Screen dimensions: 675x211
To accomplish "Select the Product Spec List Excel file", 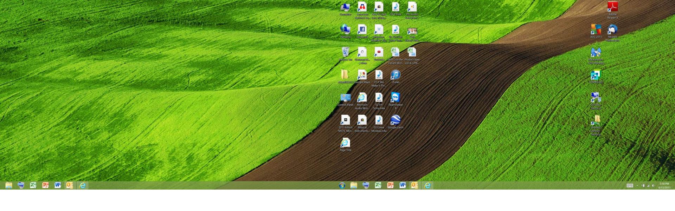I will 412,53.
